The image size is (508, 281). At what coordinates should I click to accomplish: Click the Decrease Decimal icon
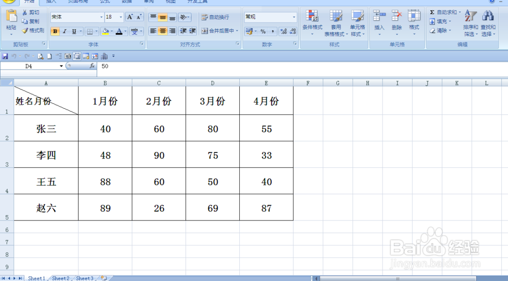[x=293, y=32]
